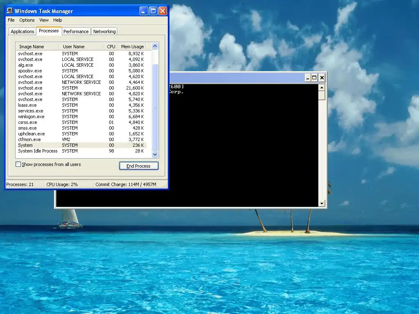Sort by Image Name column header
Viewport: 419px width, 314px height.
[37, 47]
